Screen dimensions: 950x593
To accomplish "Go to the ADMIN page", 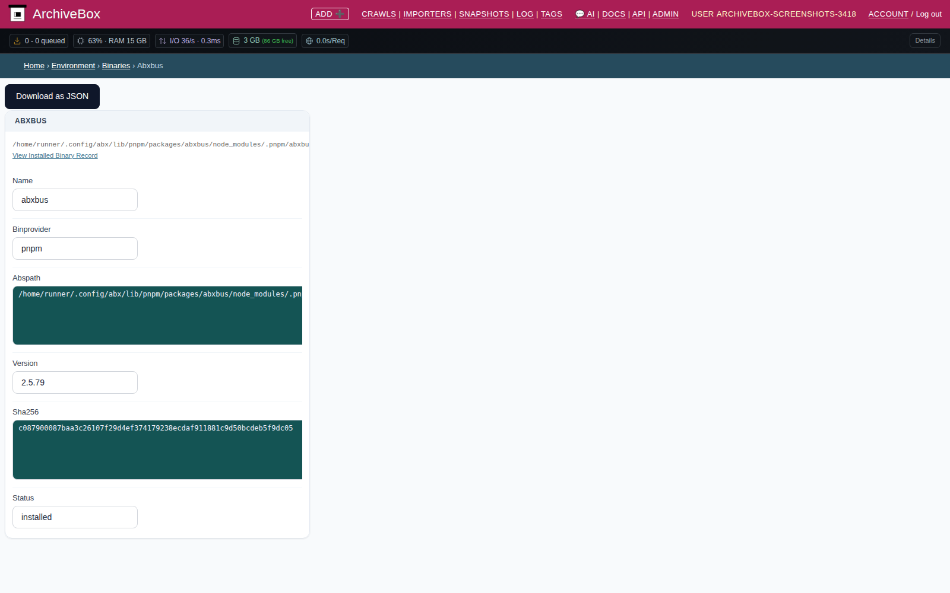I will (666, 14).
